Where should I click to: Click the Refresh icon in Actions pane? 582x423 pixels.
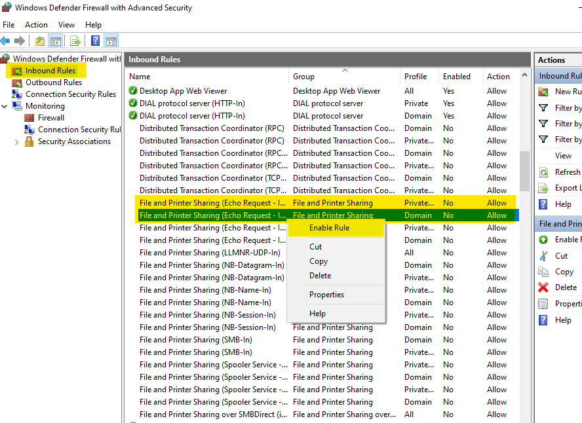tap(543, 172)
